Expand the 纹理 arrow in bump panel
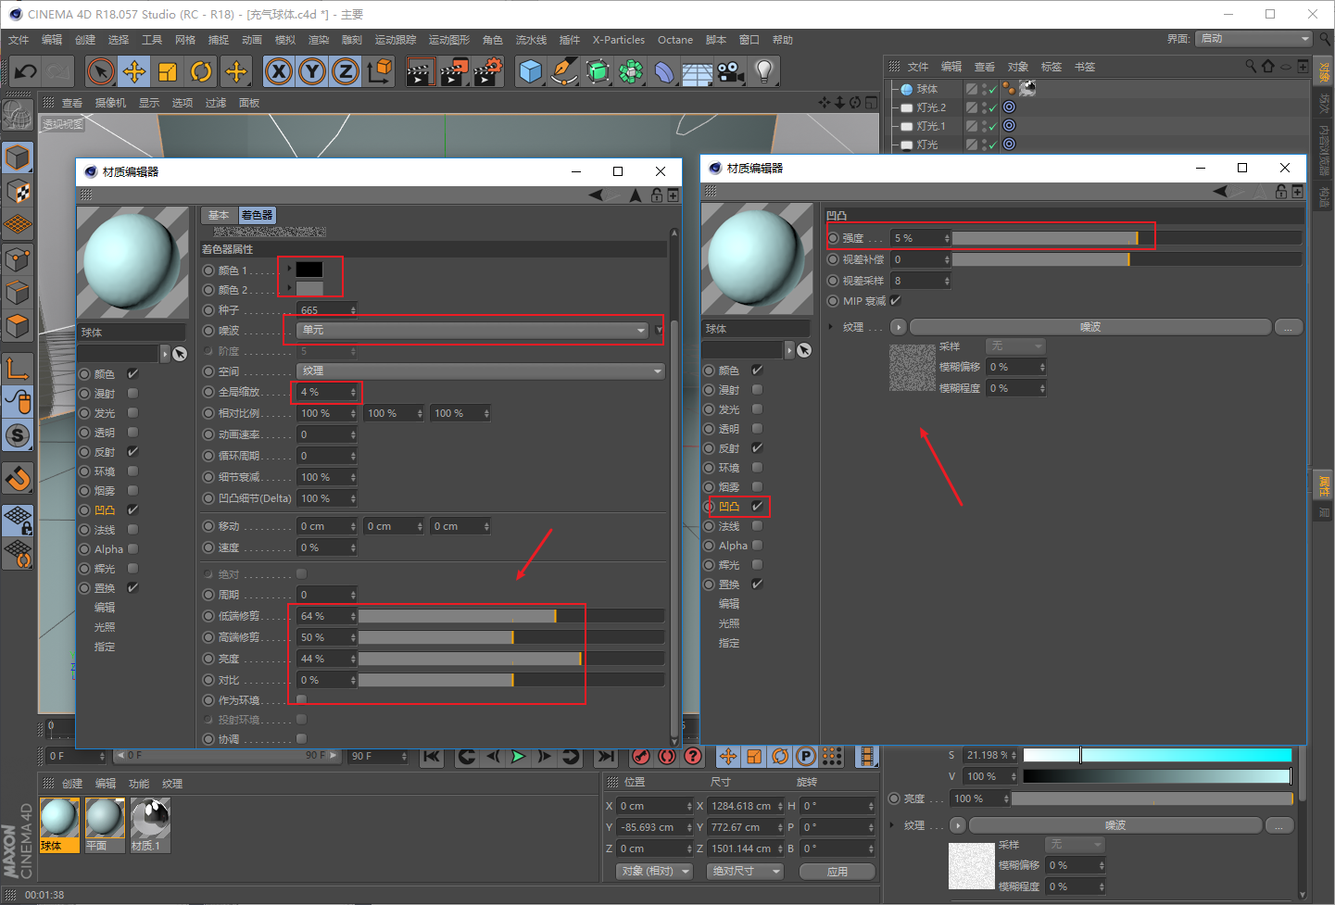1335x905 pixels. (831, 327)
